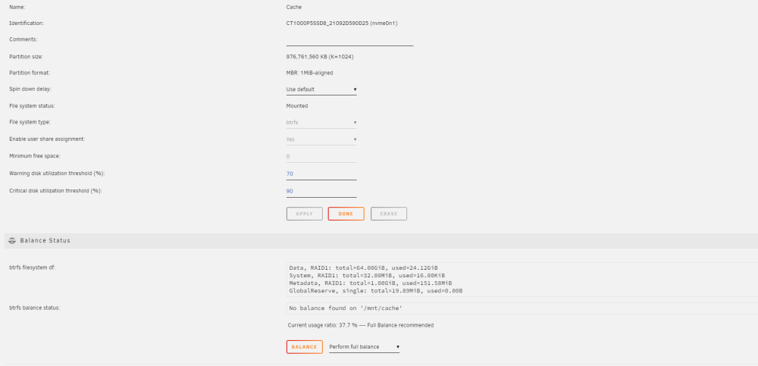Click the Minimum free space field
The height and width of the screenshot is (366, 758).
tap(321, 157)
